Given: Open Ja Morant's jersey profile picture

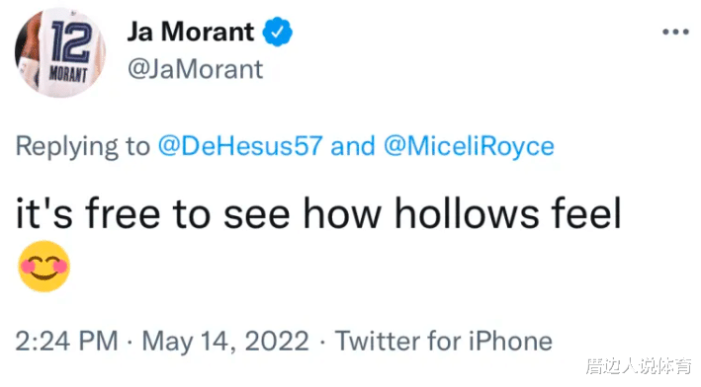Looking at the screenshot, I should tap(60, 52).
